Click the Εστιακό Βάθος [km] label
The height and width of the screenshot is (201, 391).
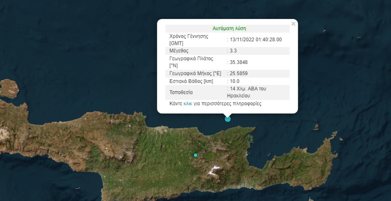click(191, 81)
